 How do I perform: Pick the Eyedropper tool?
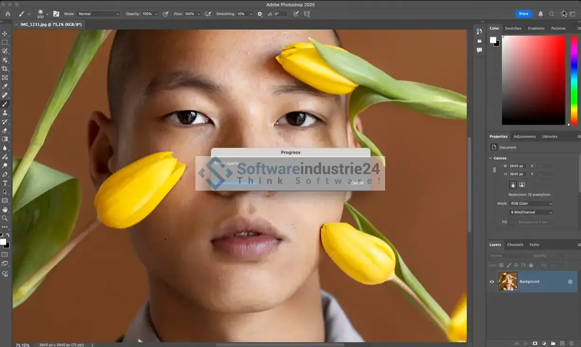[5, 86]
